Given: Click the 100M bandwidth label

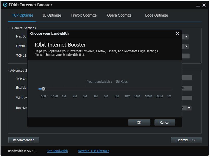Looking at the screenshot, I should pos(148,96).
